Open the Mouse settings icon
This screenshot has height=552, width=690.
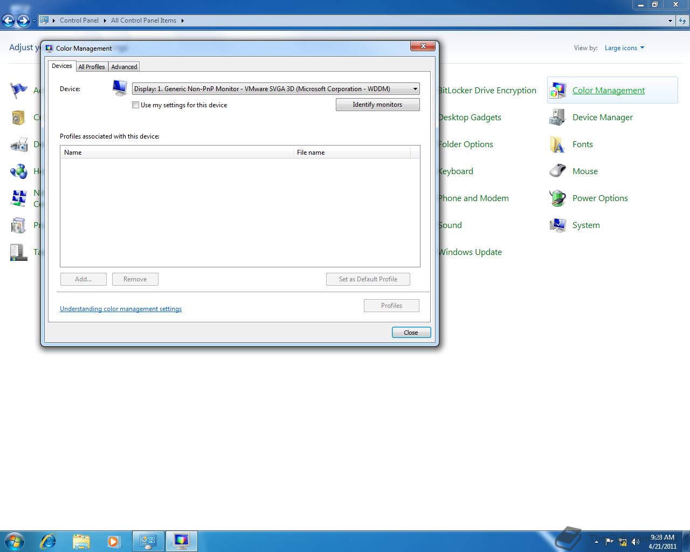(x=558, y=171)
